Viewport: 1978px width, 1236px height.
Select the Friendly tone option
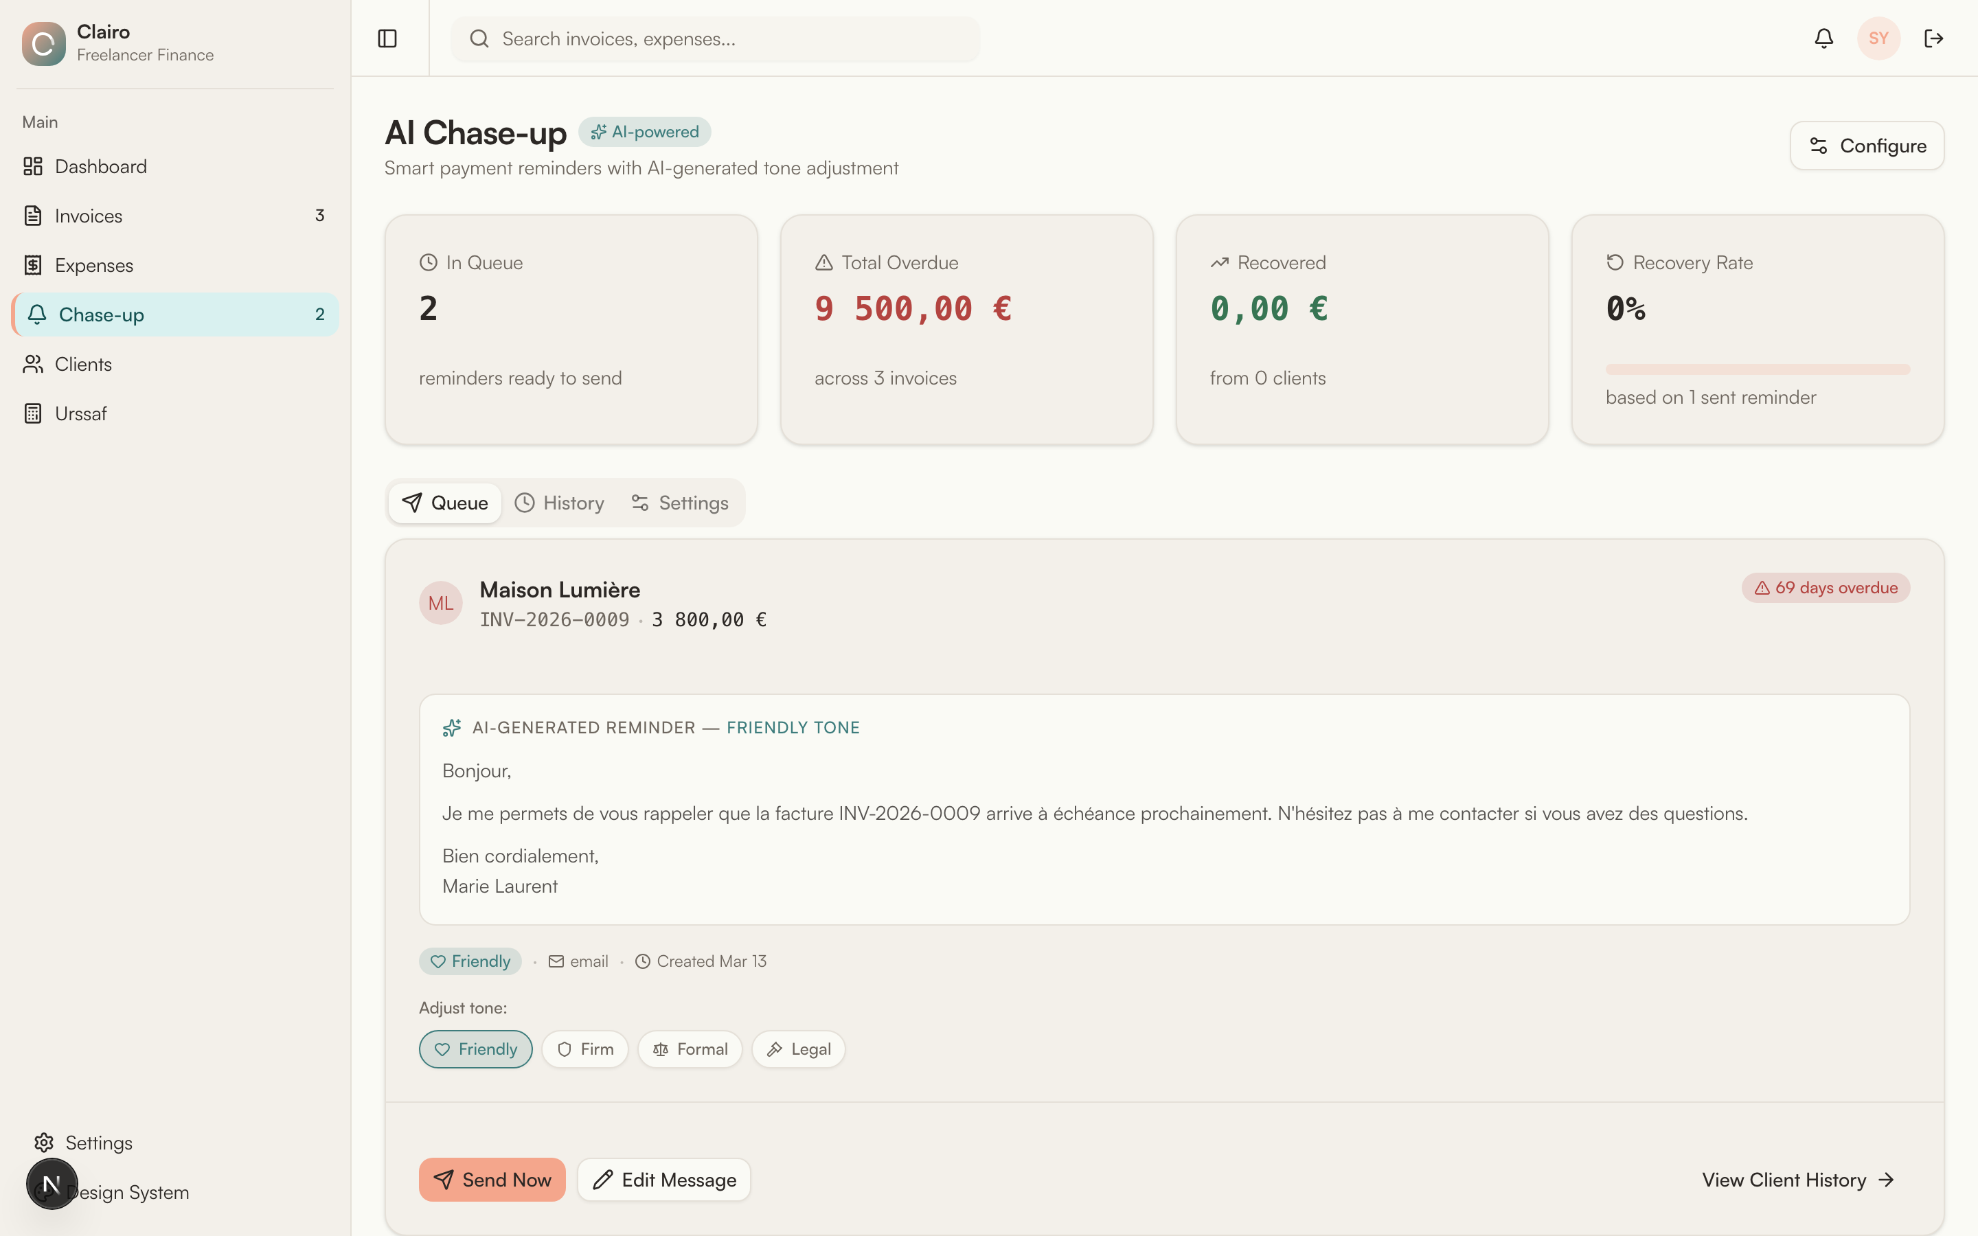click(476, 1049)
